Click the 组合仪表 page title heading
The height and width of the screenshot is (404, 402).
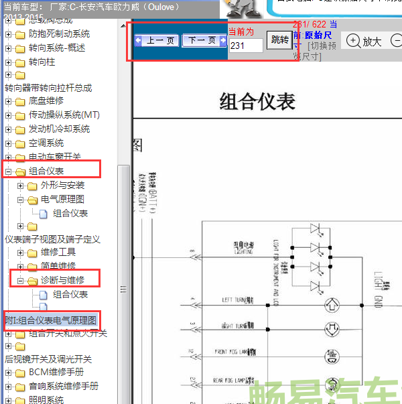point(257,102)
